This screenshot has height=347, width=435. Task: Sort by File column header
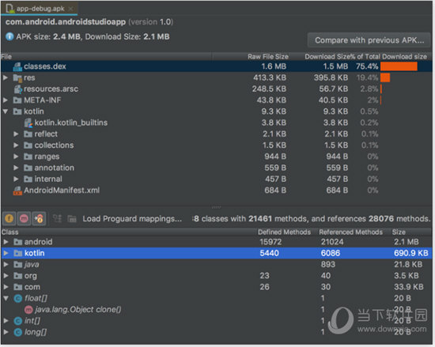click(6, 57)
